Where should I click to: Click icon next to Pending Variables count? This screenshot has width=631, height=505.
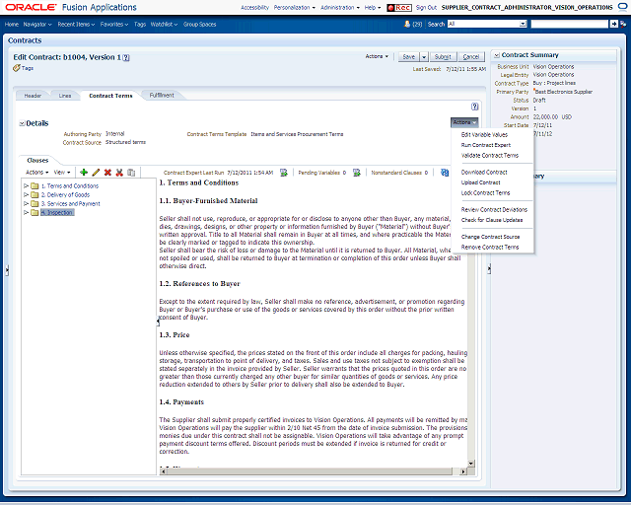point(356,173)
